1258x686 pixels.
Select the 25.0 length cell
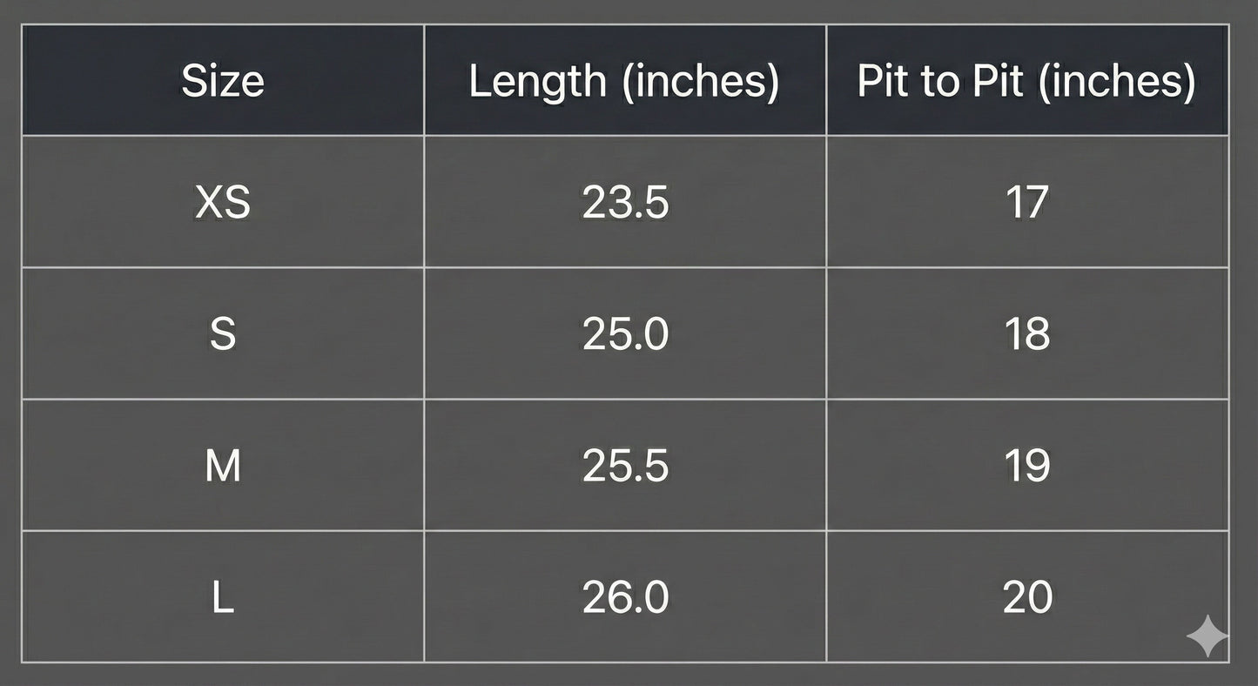(625, 334)
